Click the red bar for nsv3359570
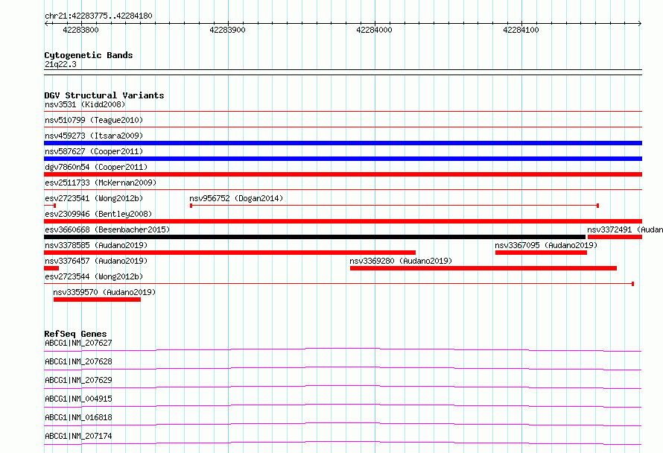Viewport: 663px width, 453px height. click(x=97, y=300)
